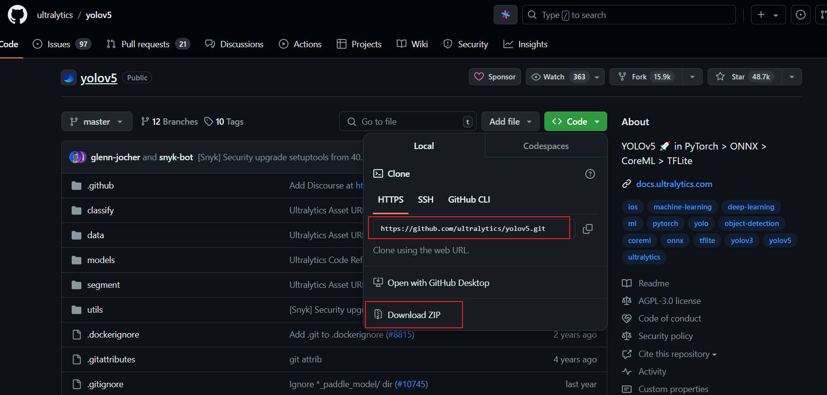Open the .github folder
The image size is (827, 395).
click(x=100, y=186)
